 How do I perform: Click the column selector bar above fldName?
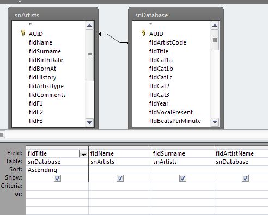click(x=120, y=148)
